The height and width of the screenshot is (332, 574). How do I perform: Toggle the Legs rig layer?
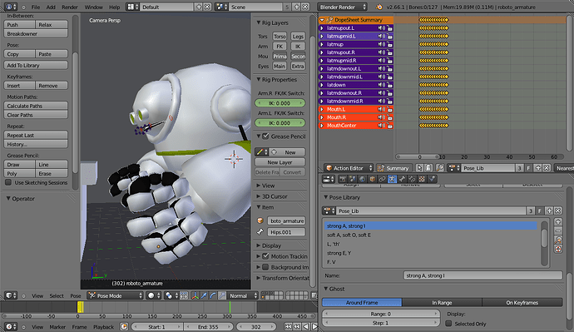click(x=298, y=37)
